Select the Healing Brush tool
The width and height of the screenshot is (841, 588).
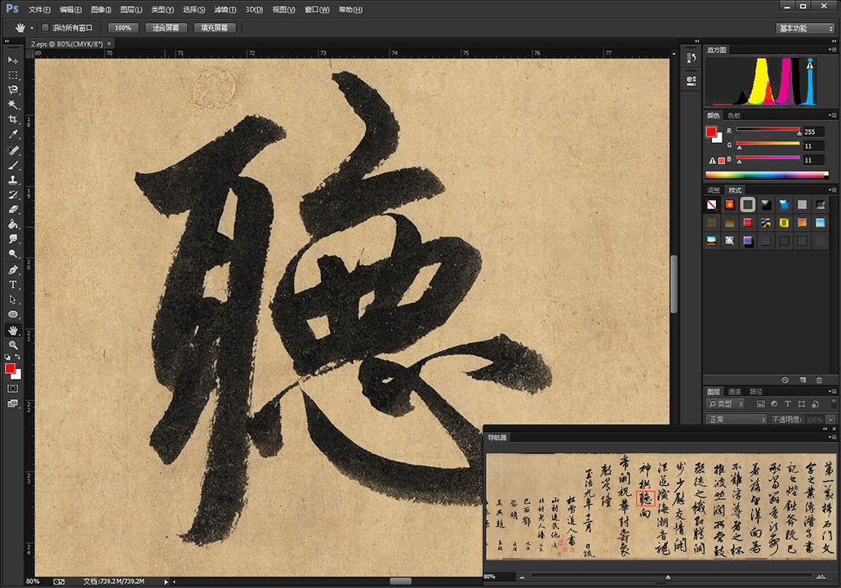click(x=13, y=151)
